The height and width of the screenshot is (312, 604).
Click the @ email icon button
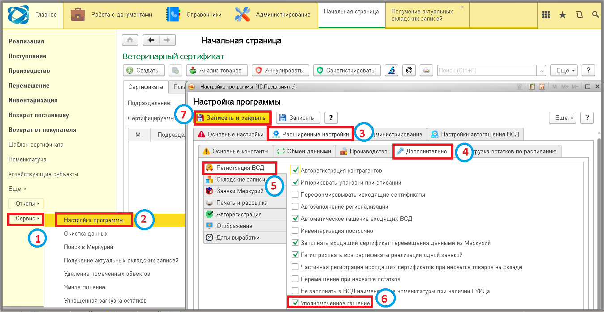coord(409,70)
